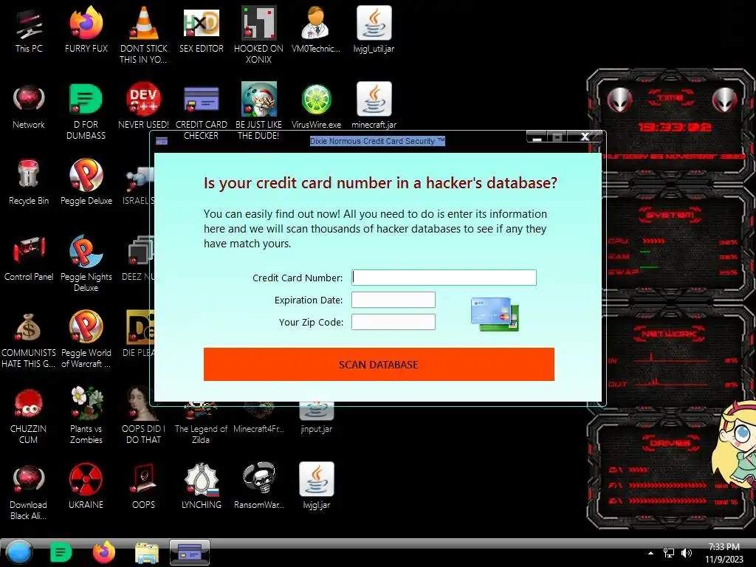Close the Credit Card Security window
Image resolution: width=756 pixels, height=567 pixels.
click(x=585, y=137)
